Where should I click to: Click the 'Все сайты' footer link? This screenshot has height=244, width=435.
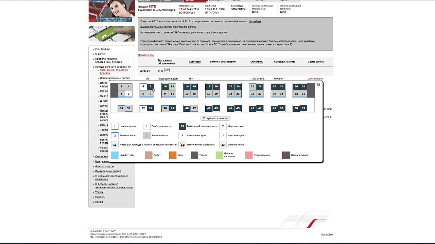(x=327, y=235)
